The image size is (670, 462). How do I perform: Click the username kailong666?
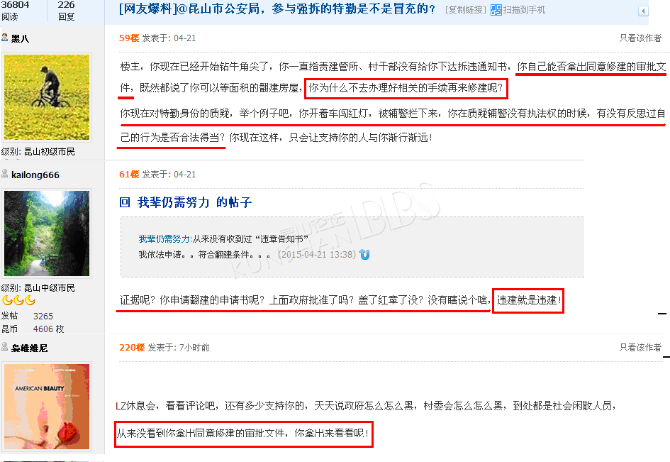click(35, 175)
